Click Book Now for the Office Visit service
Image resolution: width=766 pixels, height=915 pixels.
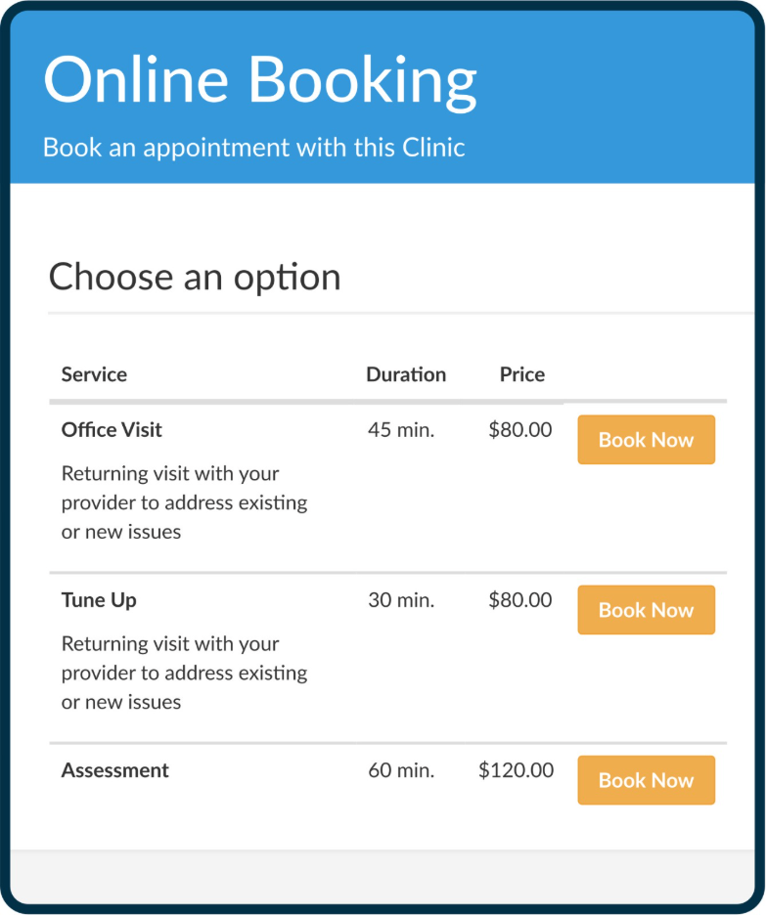(646, 440)
